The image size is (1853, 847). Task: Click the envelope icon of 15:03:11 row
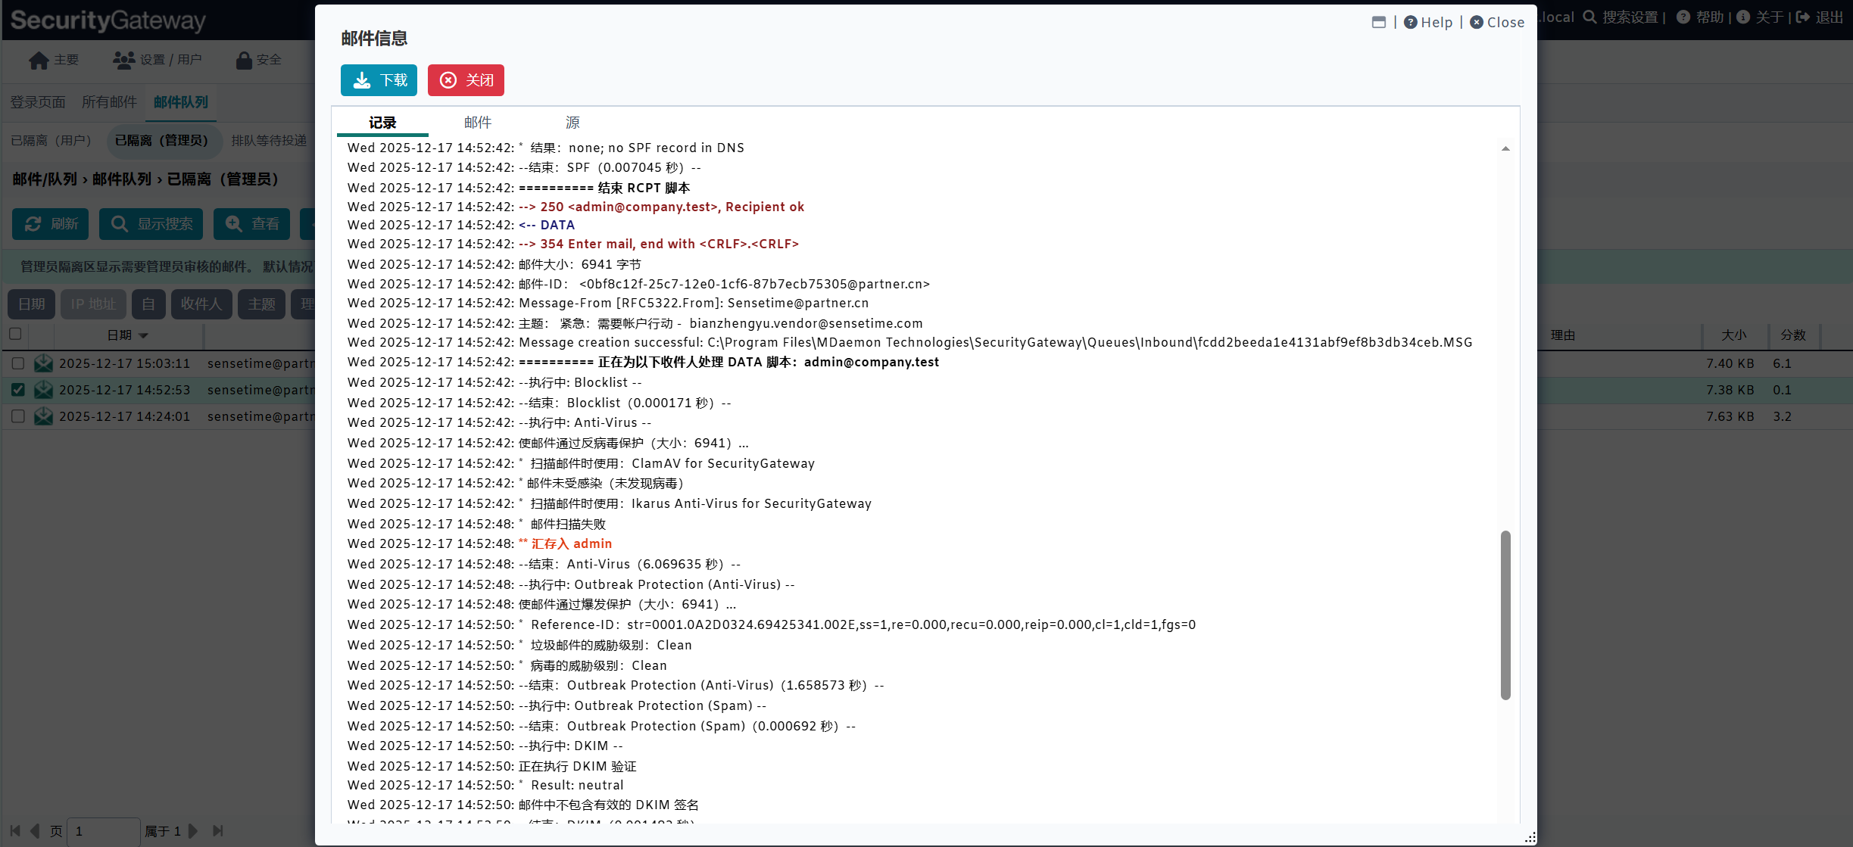tap(44, 363)
